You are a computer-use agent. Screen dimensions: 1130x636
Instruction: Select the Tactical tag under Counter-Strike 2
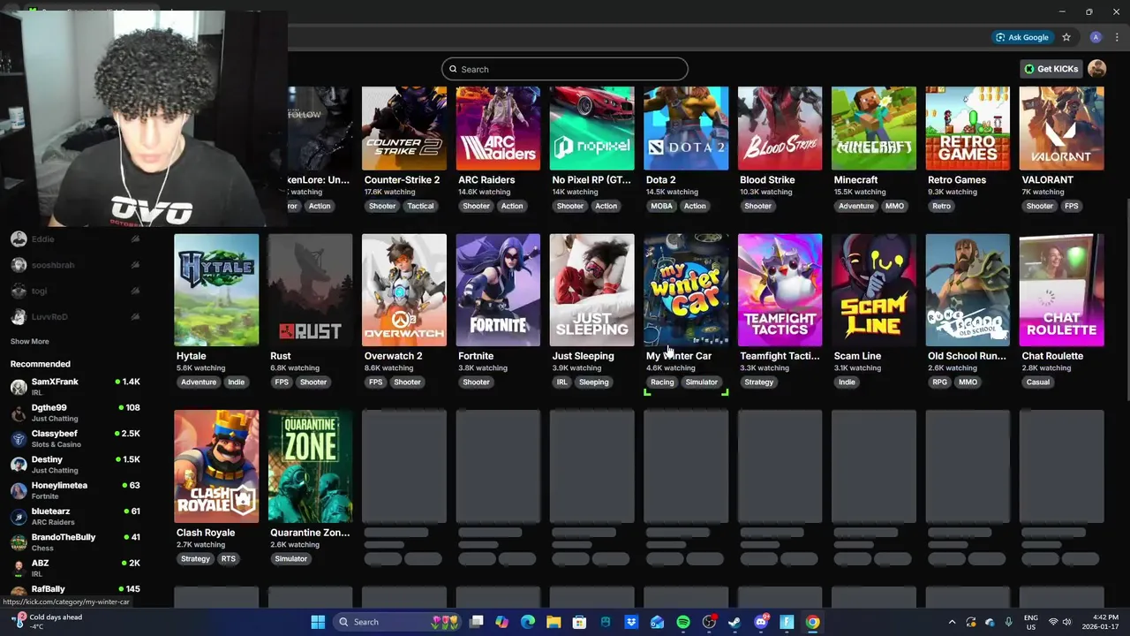(420, 206)
